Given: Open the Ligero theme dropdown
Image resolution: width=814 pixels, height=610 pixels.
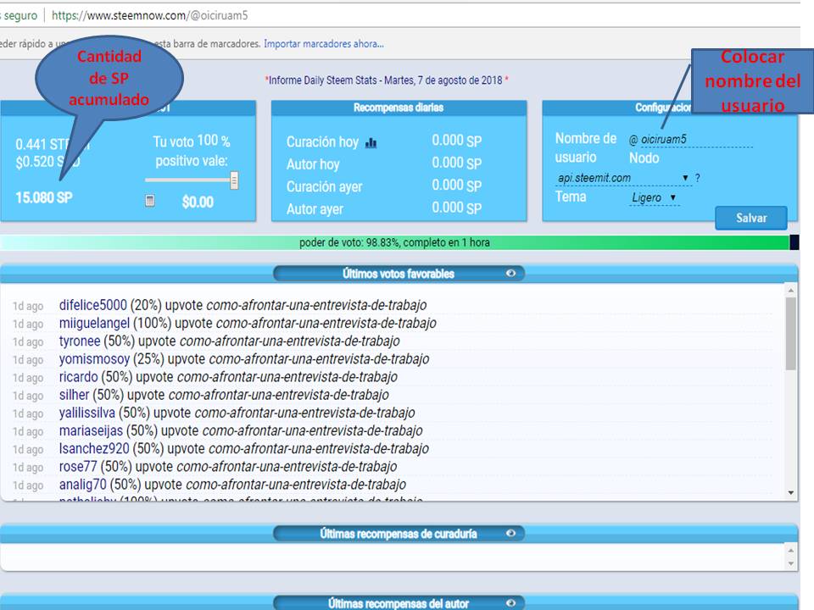Looking at the screenshot, I should tap(654, 197).
